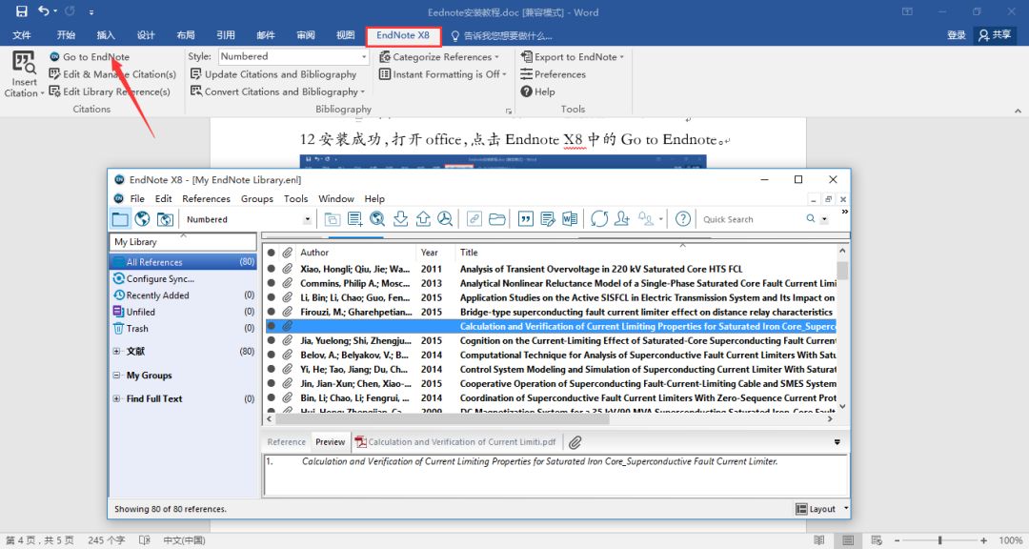This screenshot has width=1029, height=549.
Task: Click Copy to Local Library icon
Action: (333, 218)
